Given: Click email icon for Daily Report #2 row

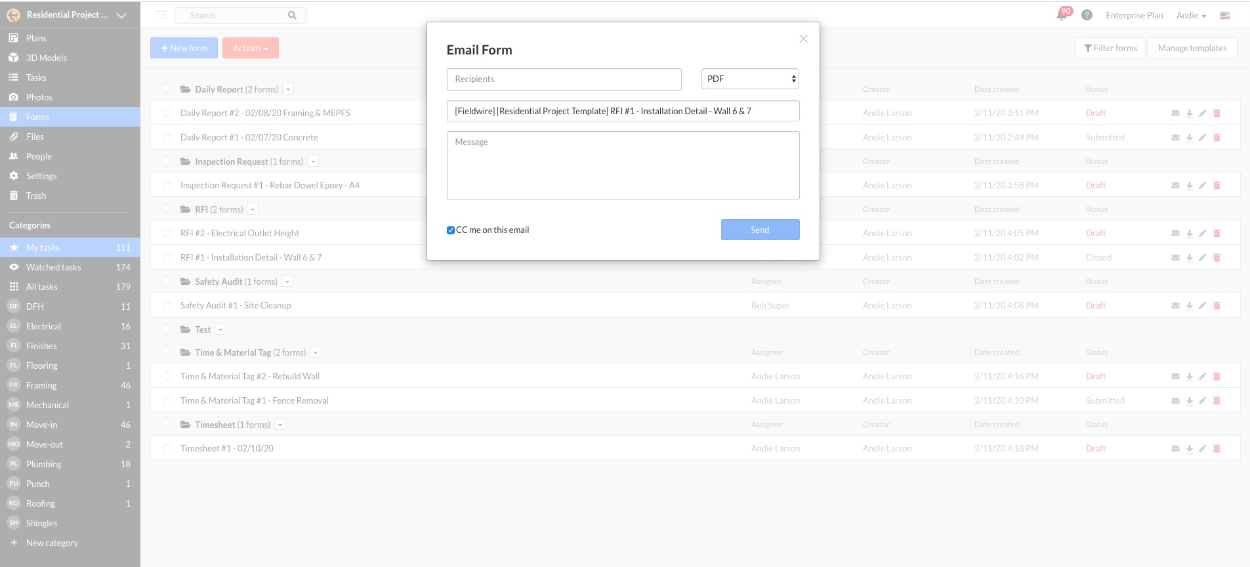Looking at the screenshot, I should [1175, 114].
